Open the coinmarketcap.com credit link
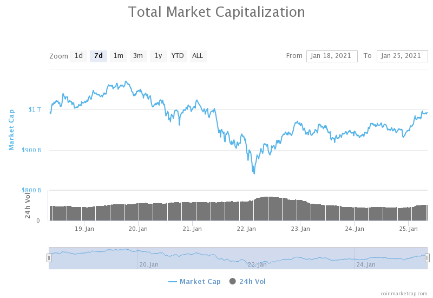The image size is (433, 298). tap(404, 294)
